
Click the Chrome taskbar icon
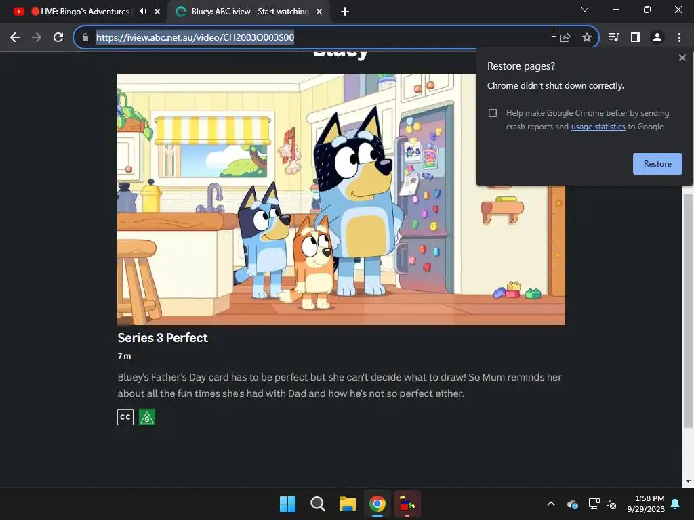pos(377,504)
